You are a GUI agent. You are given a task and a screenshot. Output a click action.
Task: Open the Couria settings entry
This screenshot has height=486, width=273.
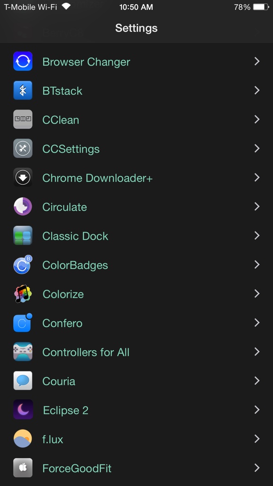136,381
